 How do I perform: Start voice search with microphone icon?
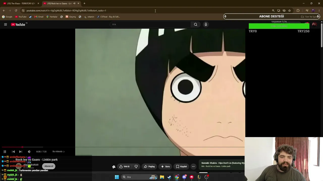tap(206, 24)
